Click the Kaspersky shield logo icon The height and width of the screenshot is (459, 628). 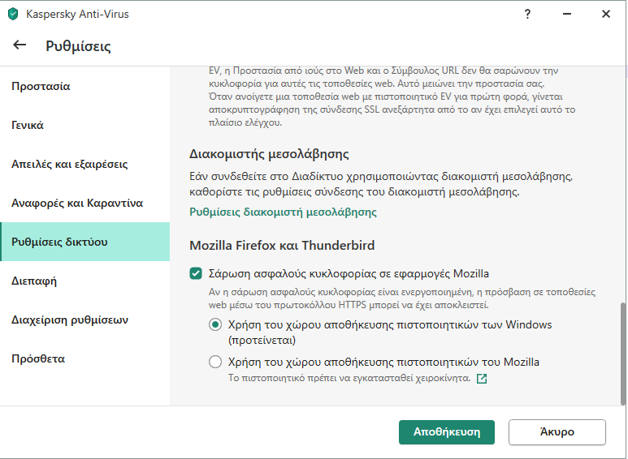coord(13,14)
